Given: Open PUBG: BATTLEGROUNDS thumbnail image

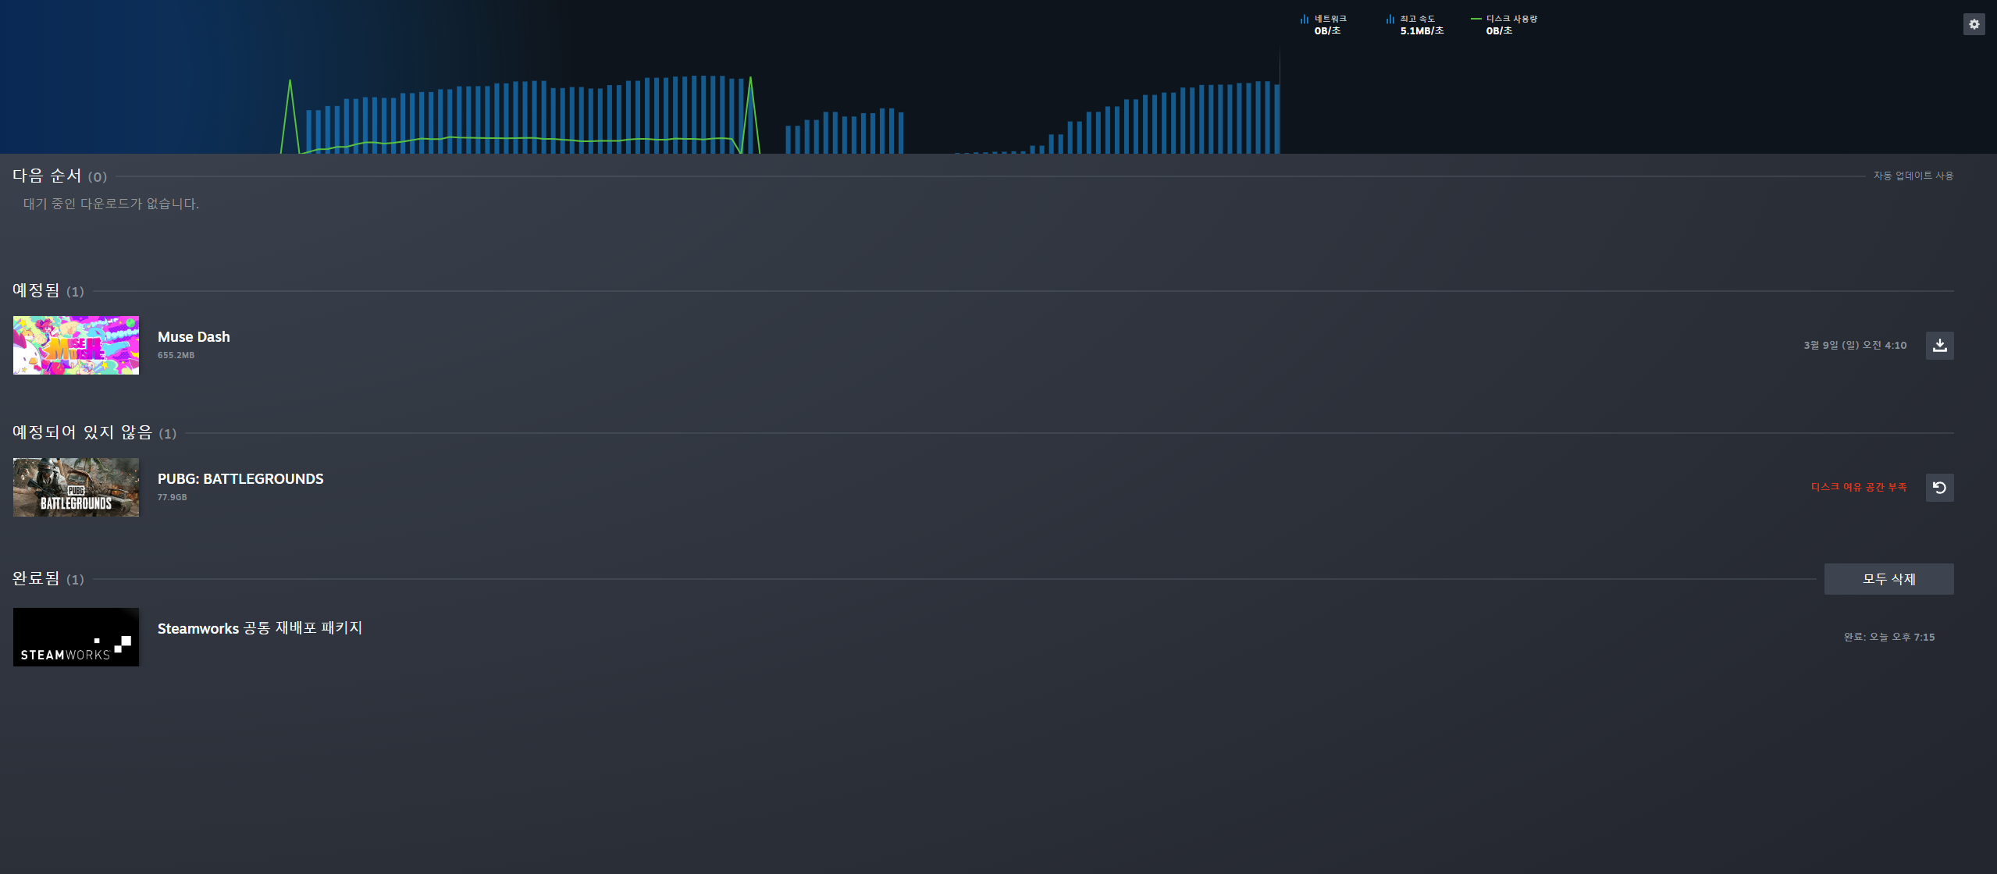Looking at the screenshot, I should coord(76,487).
